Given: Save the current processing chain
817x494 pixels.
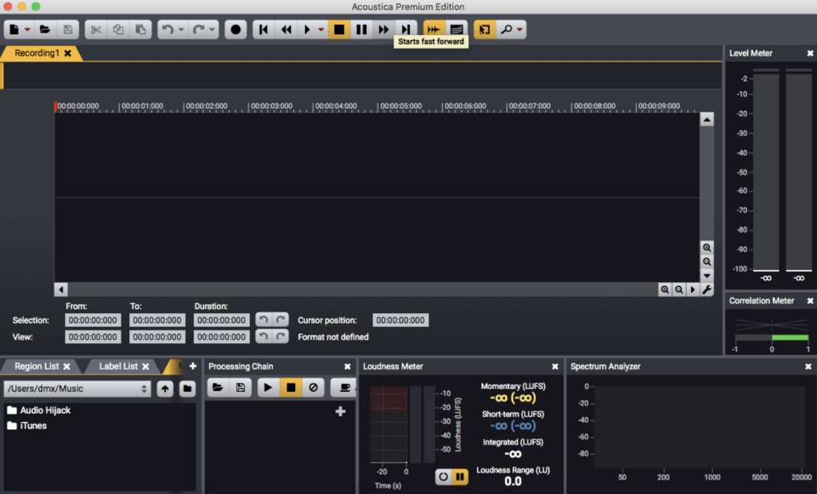Looking at the screenshot, I should pos(240,387).
